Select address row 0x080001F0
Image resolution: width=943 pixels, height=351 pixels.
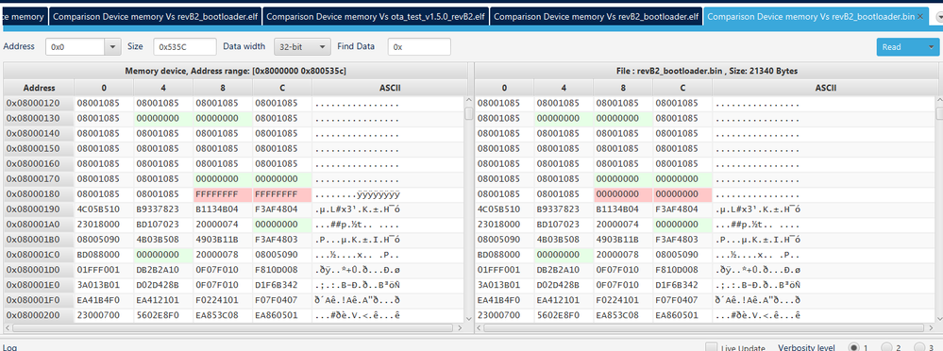pos(39,300)
